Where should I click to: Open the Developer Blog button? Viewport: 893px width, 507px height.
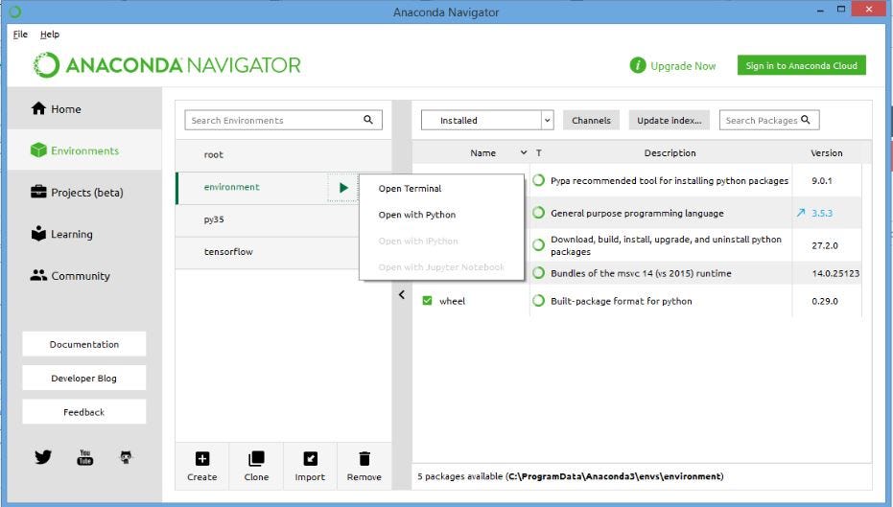click(x=84, y=378)
